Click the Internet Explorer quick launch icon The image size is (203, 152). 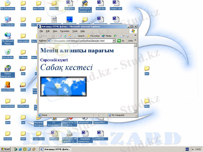click(x=20, y=149)
